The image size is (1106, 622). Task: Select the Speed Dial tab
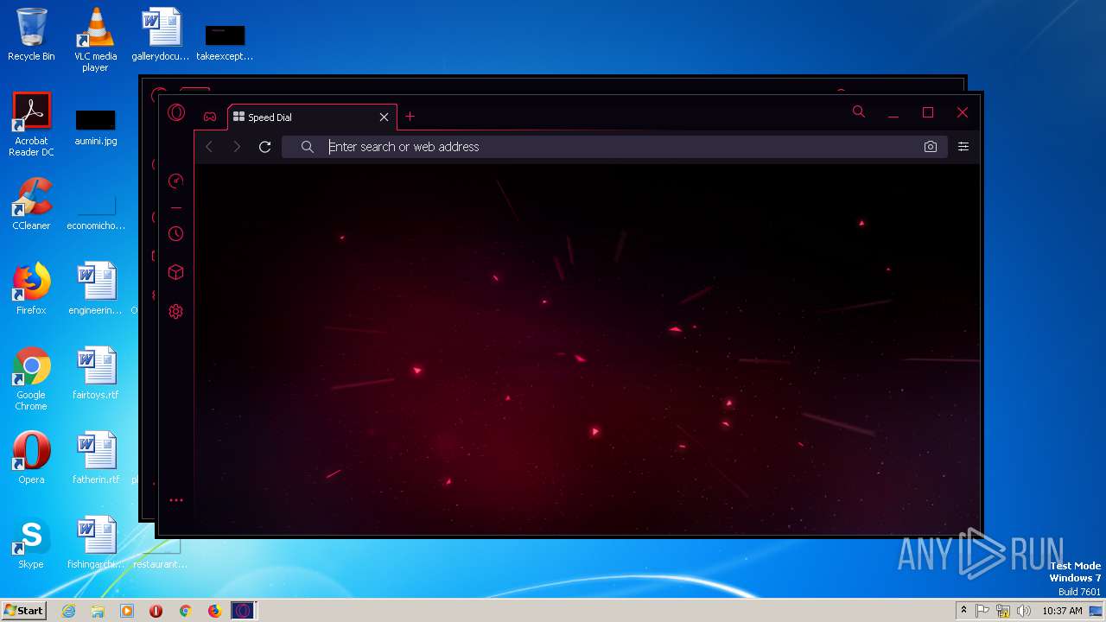click(x=311, y=117)
